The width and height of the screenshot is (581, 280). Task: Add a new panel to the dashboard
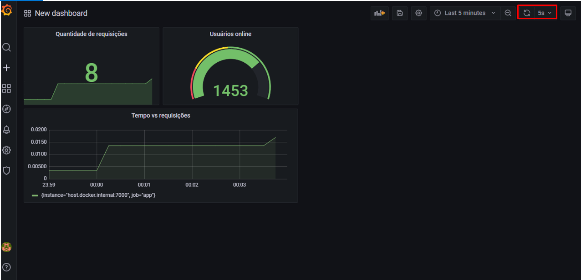379,13
